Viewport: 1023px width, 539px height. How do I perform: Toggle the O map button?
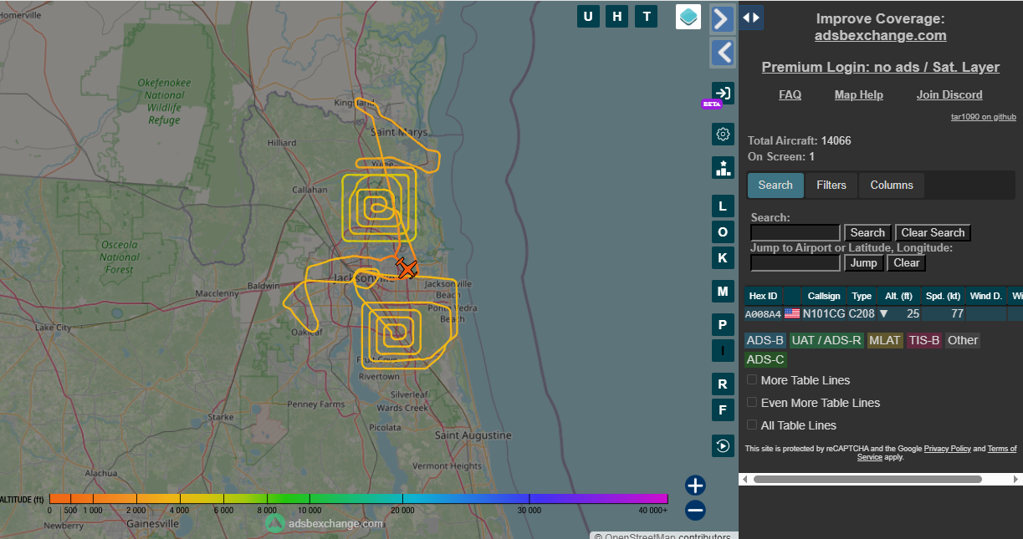click(x=723, y=231)
